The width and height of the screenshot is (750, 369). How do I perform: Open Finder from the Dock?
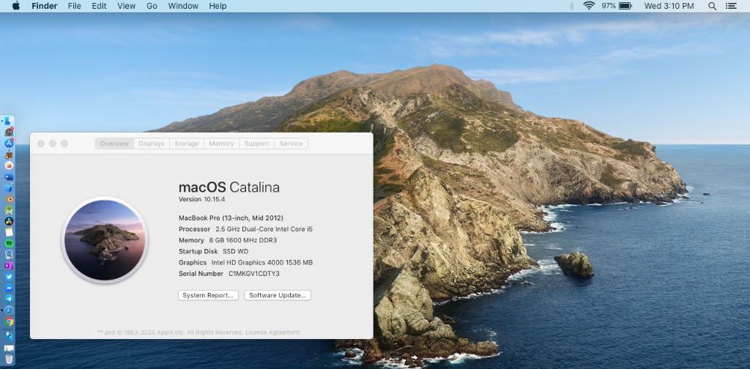pyautogui.click(x=9, y=122)
